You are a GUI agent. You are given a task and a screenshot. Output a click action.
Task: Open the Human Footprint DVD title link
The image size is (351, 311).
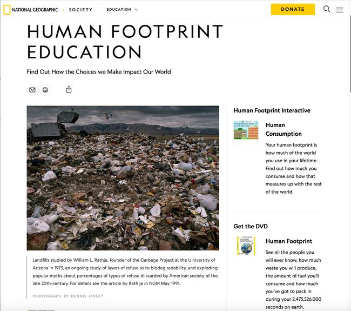coord(288,241)
